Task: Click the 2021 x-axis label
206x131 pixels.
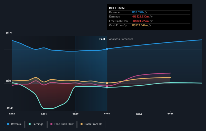Action: [44, 114]
